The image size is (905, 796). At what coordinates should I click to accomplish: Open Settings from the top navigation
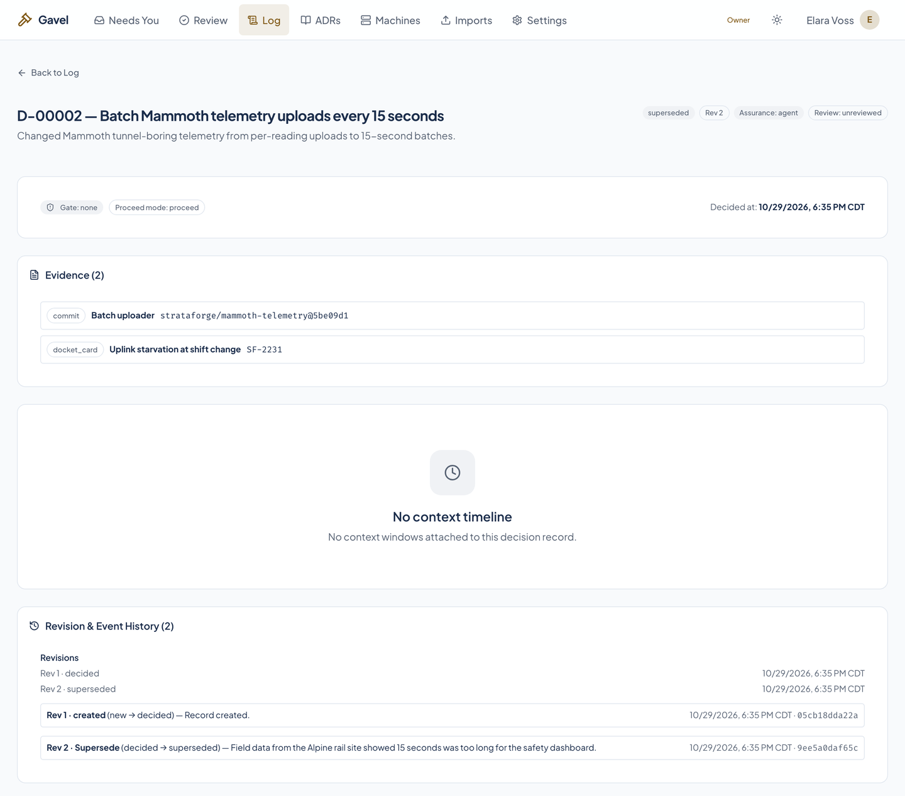click(539, 20)
